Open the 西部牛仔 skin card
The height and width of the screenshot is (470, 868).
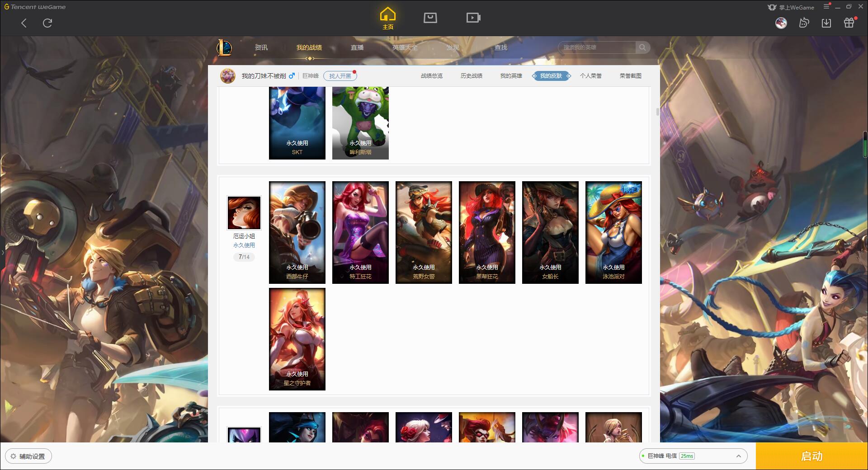pyautogui.click(x=297, y=232)
